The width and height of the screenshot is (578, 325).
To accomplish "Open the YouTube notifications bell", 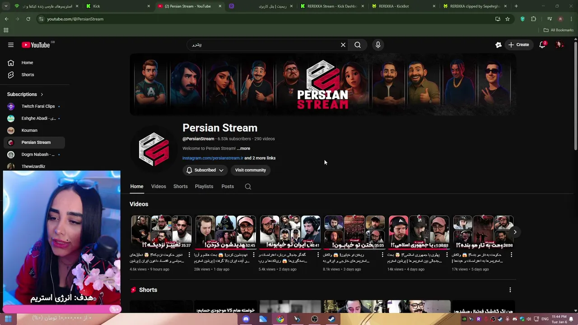I will [x=542, y=45].
